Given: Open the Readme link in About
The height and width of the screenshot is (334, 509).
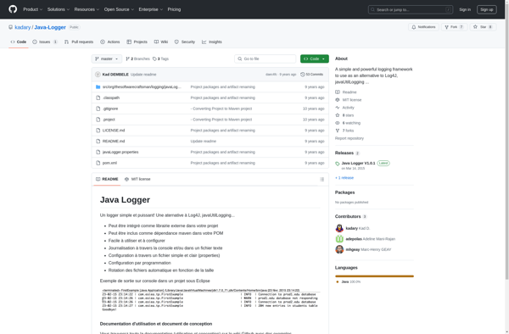Looking at the screenshot, I should pyautogui.click(x=346, y=92).
